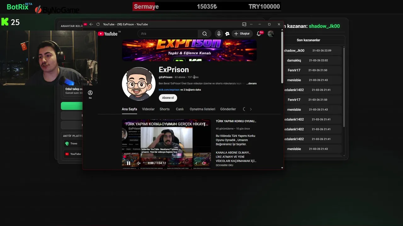
Task: Click the search magnifier button
Action: coord(205,34)
